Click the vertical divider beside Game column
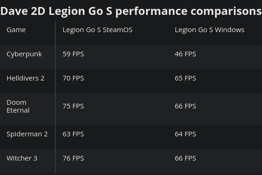This screenshot has width=262, height=175. [55, 97]
